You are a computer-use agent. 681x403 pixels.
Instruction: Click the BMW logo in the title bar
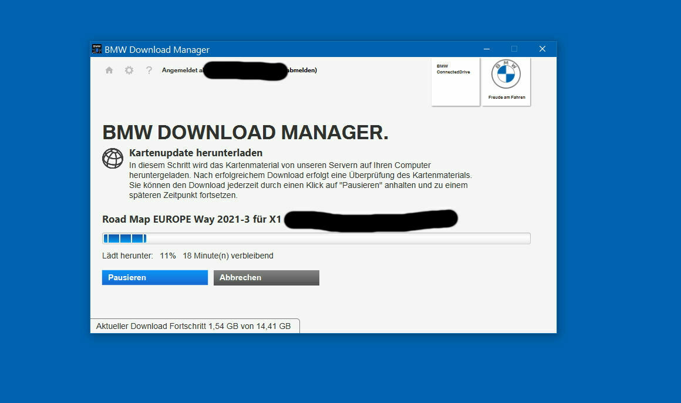[x=96, y=49]
